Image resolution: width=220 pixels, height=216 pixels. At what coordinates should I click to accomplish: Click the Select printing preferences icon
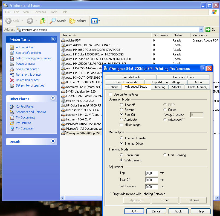click(12, 58)
